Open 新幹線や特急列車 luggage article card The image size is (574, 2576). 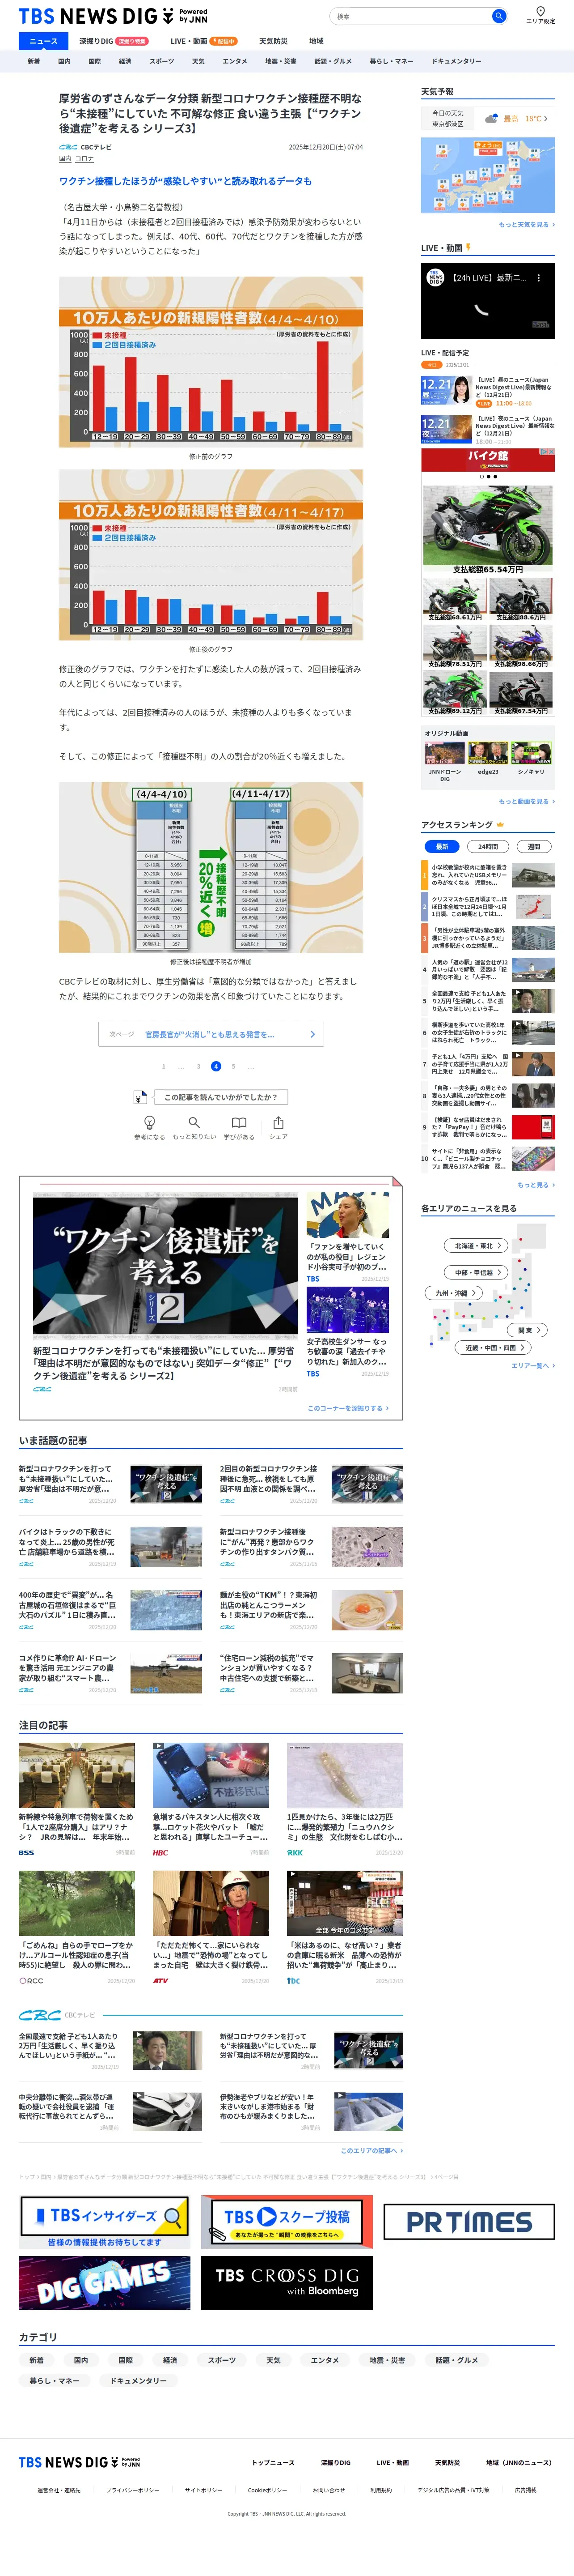click(x=77, y=1800)
